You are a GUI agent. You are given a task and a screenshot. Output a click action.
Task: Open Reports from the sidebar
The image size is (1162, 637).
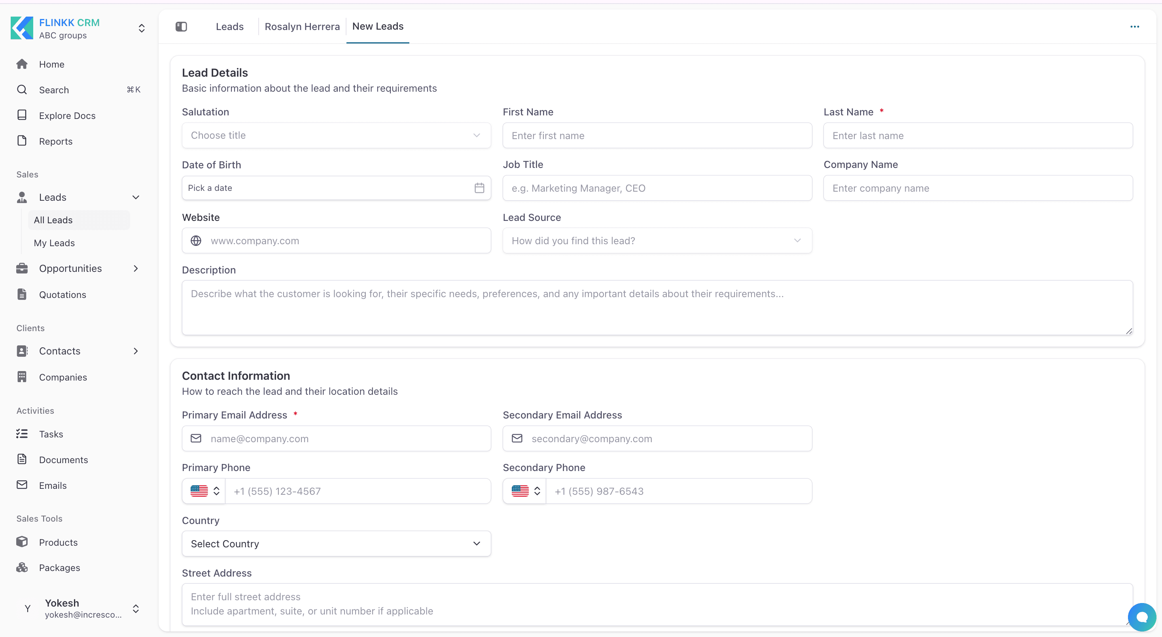click(55, 141)
